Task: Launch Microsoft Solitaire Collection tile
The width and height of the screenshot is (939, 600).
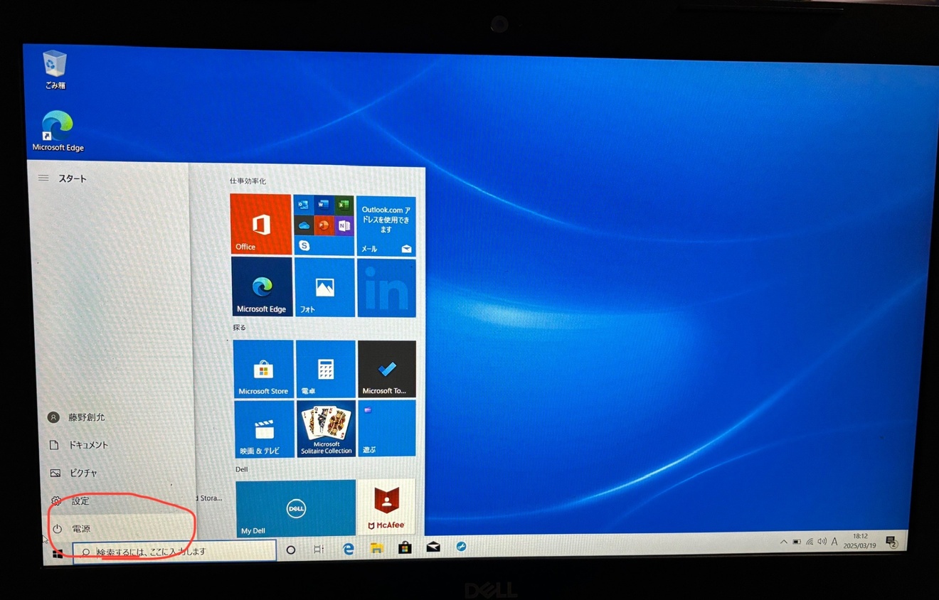Action: coord(326,429)
